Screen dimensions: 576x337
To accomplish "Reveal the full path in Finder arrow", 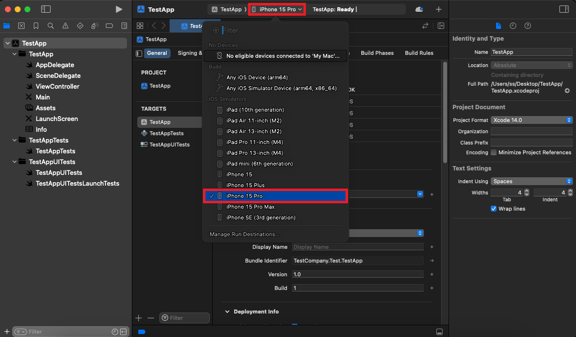I will coord(567,91).
